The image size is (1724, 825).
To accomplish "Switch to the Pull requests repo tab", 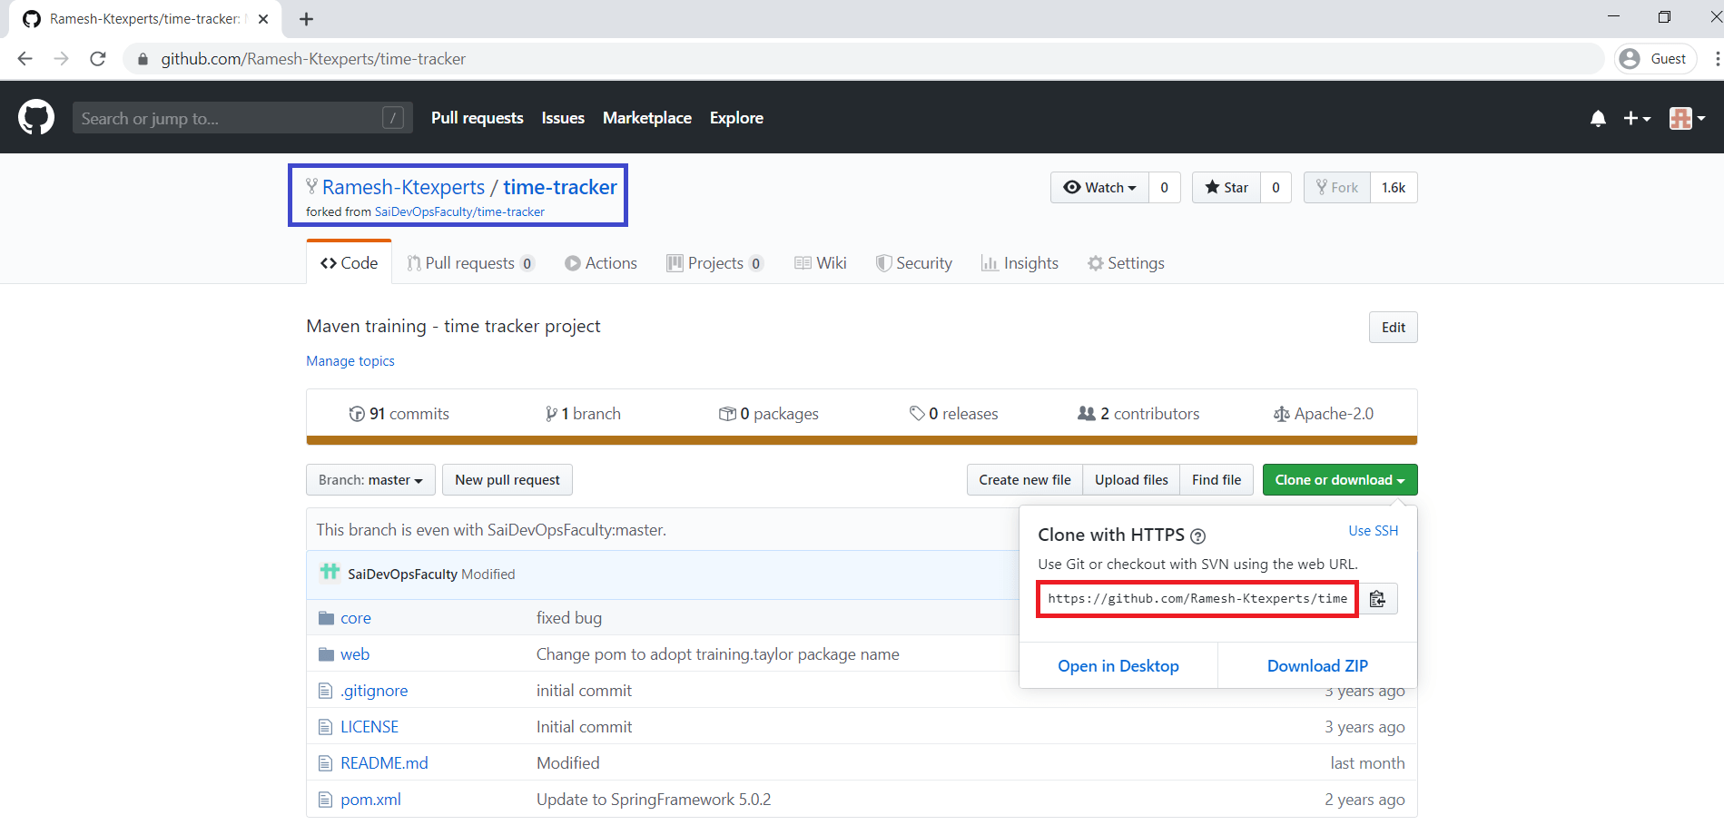I will click(x=471, y=263).
